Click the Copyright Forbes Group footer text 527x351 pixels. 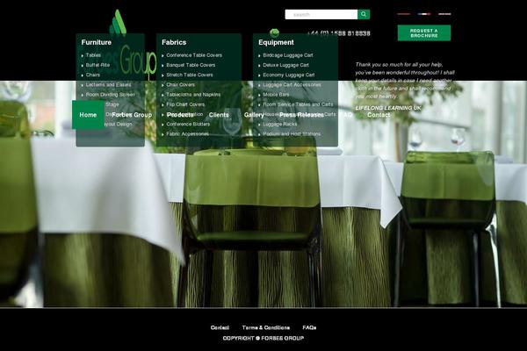(263, 338)
